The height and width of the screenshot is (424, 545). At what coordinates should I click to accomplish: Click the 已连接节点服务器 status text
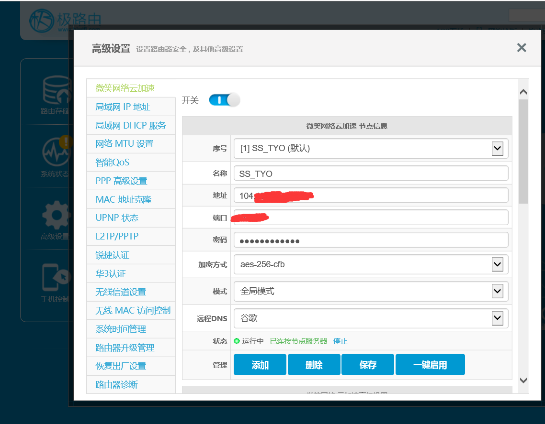tap(298, 341)
